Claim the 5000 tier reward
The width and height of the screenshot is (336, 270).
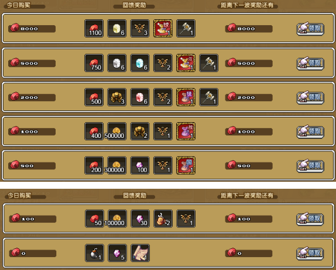[x=310, y=63]
